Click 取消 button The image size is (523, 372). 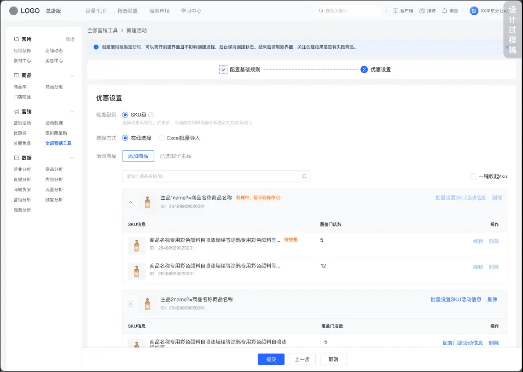[333, 359]
